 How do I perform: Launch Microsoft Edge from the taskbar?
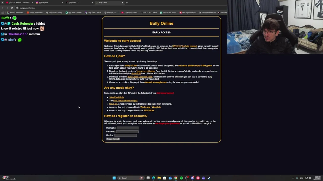153,178
